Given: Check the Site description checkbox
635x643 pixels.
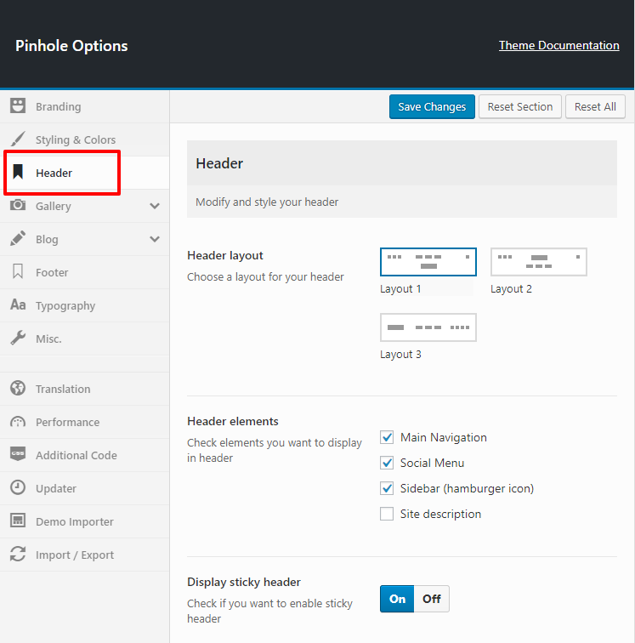Looking at the screenshot, I should point(387,514).
